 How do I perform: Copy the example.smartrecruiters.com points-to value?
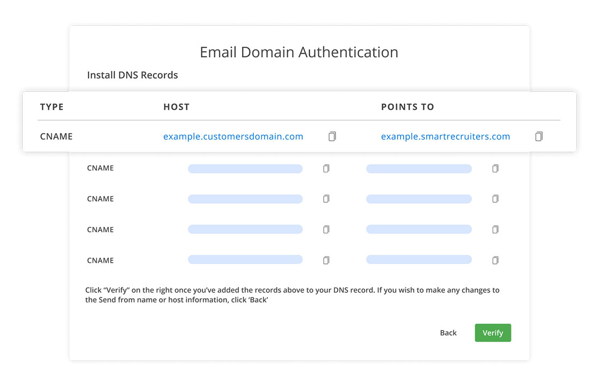539,136
